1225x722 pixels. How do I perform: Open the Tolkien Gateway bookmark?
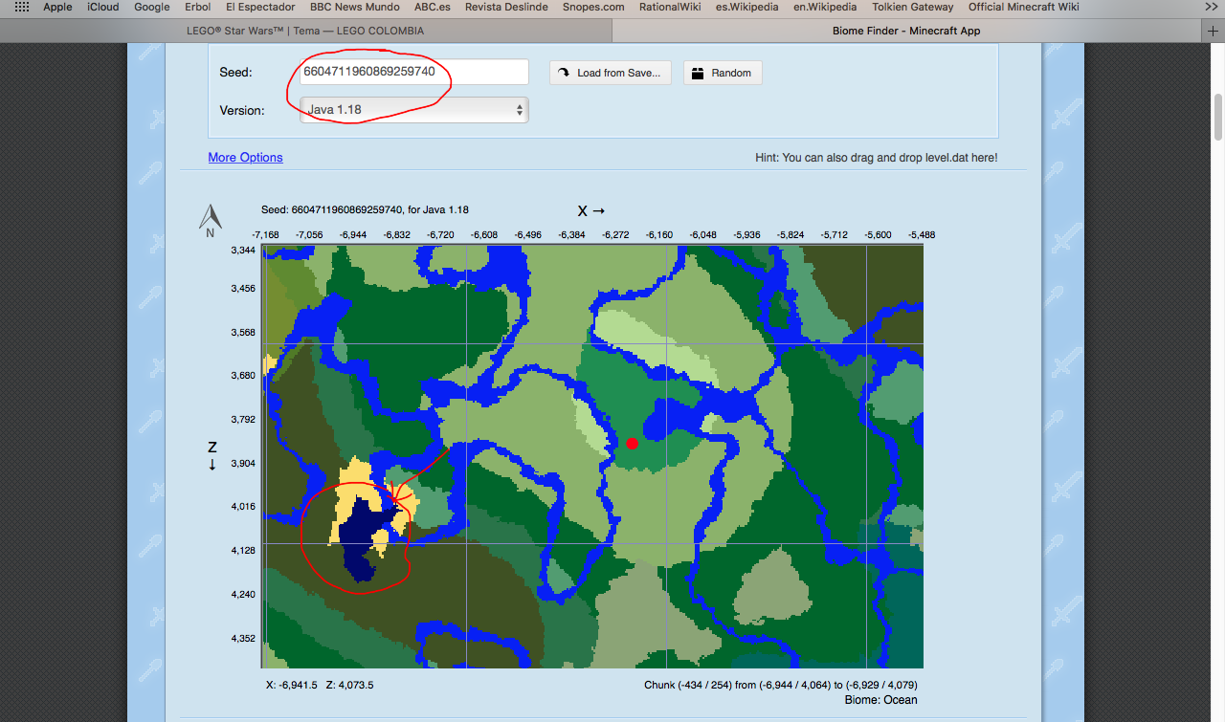coord(912,7)
